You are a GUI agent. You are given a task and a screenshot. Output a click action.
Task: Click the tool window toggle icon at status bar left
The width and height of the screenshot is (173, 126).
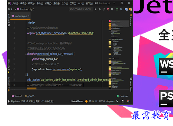[x=9, y=101]
